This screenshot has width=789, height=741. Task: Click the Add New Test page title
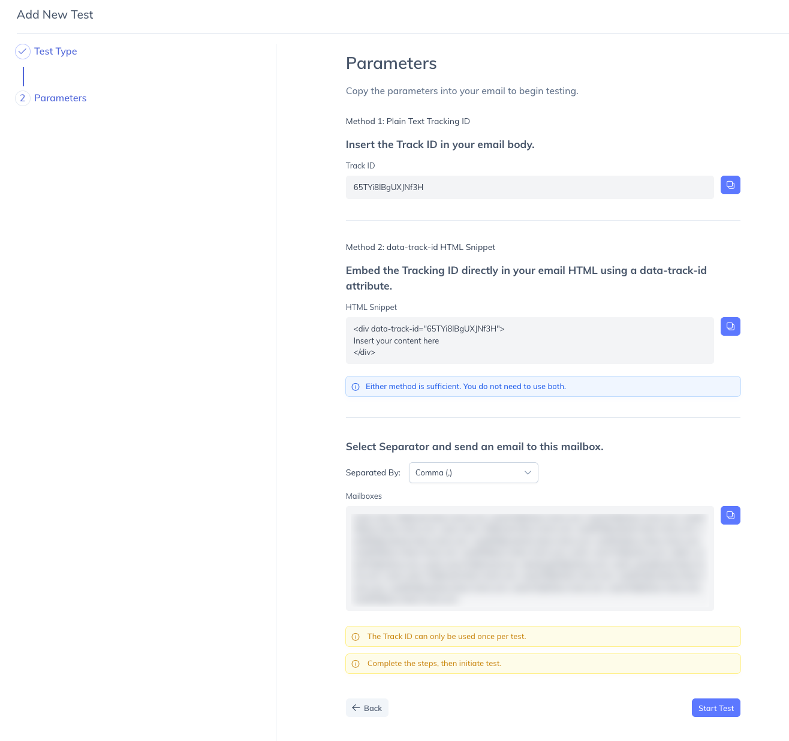click(55, 15)
